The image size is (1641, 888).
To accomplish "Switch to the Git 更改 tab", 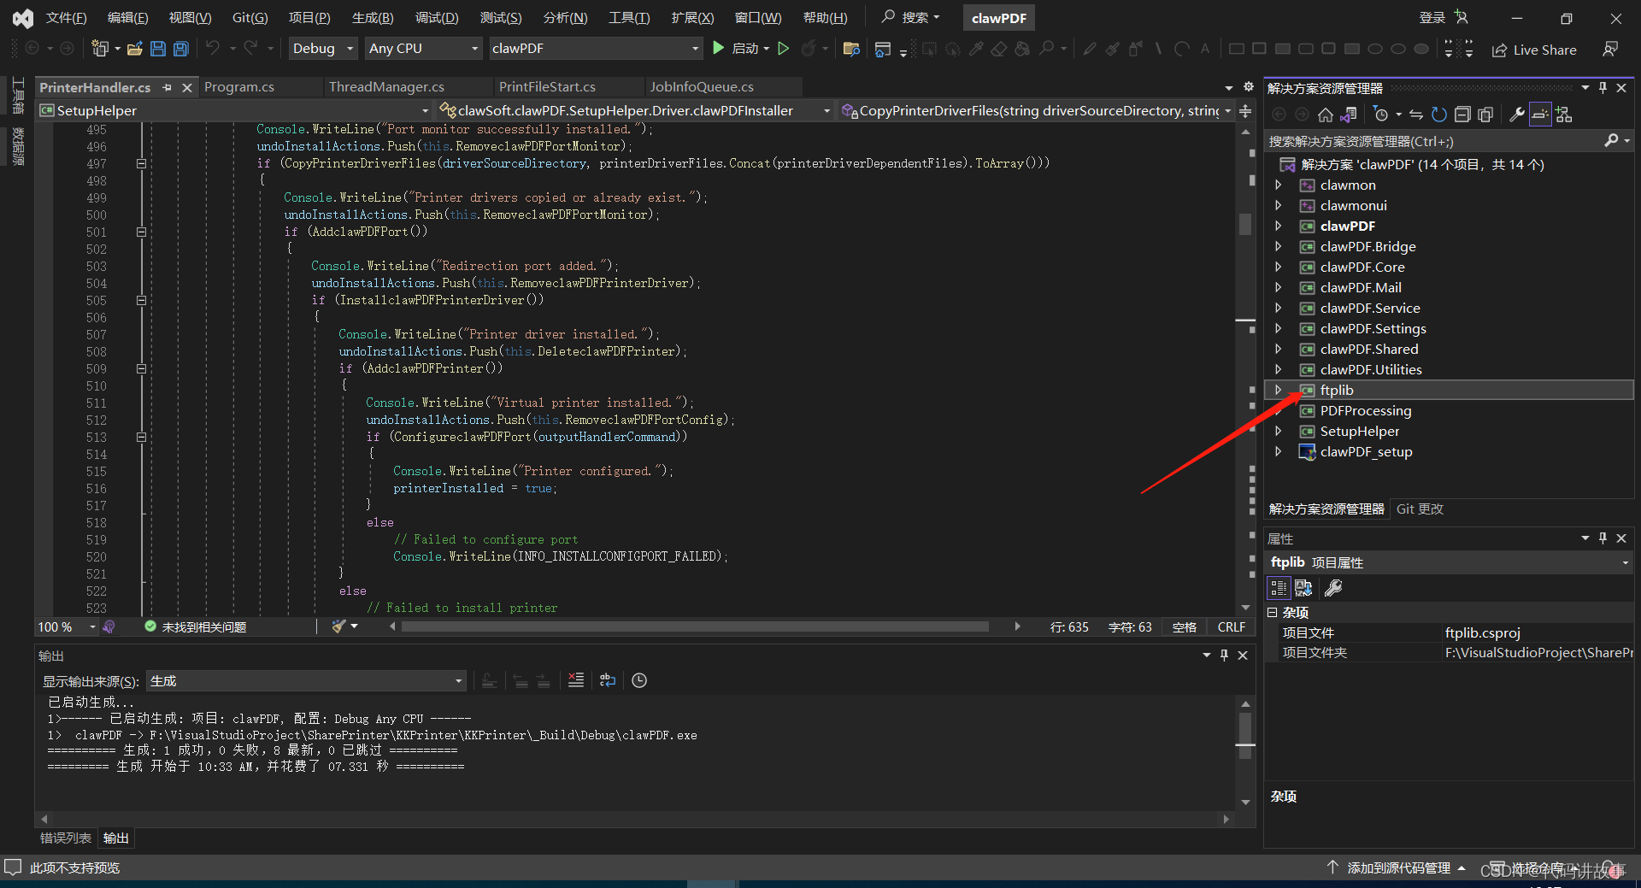I will [x=1420, y=509].
